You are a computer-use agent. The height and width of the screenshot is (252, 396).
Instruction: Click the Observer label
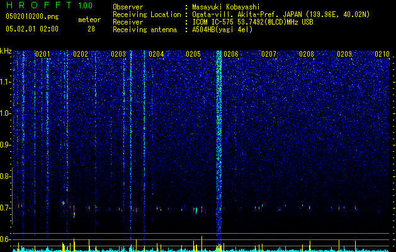128,7
